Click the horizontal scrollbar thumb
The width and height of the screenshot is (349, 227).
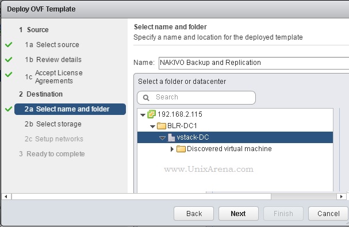141,197
